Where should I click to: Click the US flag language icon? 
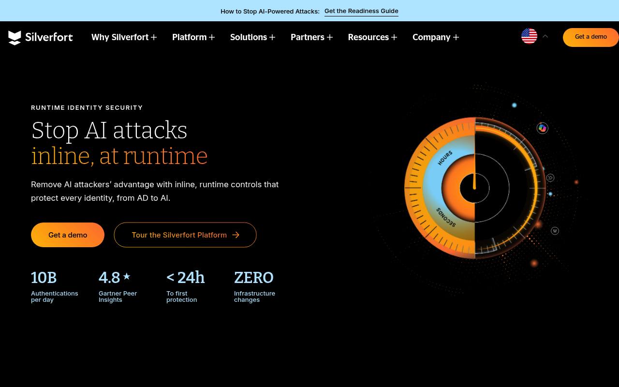[529, 36]
